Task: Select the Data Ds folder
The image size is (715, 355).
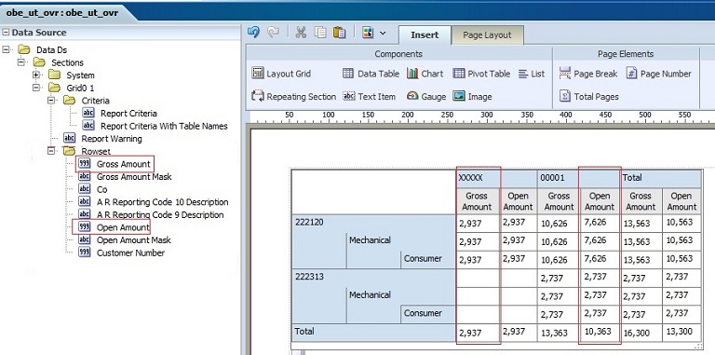Action: (43, 49)
